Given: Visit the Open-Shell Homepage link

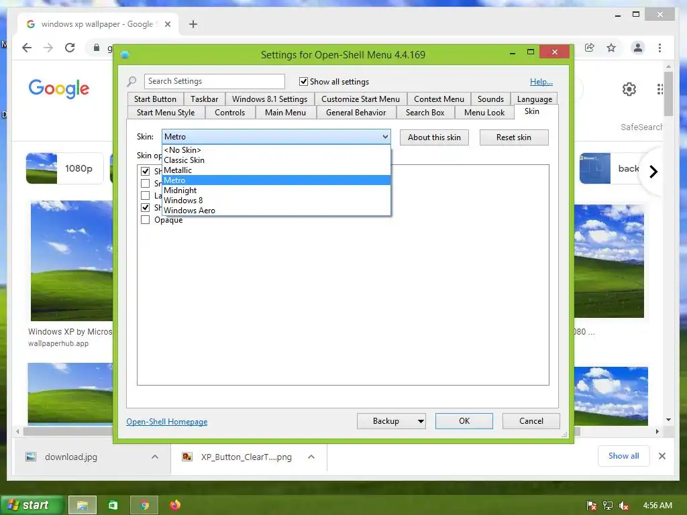Looking at the screenshot, I should [167, 422].
